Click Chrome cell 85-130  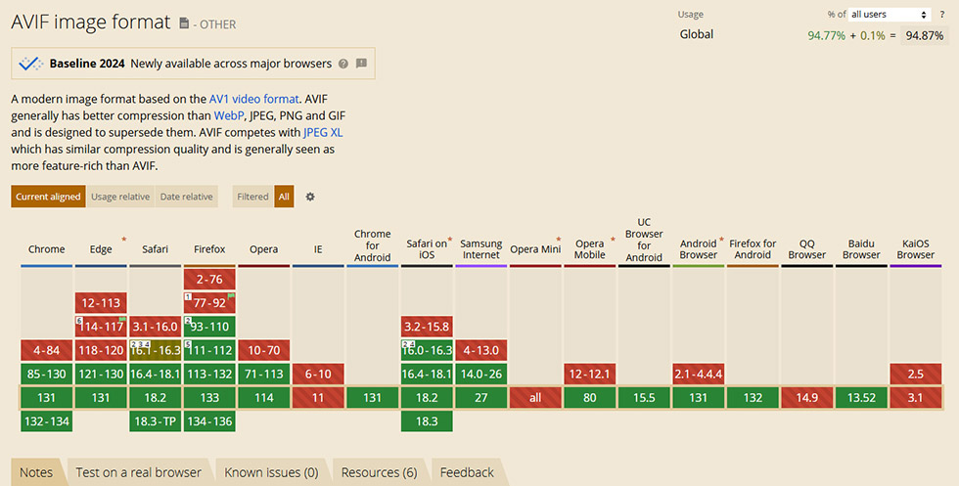click(47, 374)
